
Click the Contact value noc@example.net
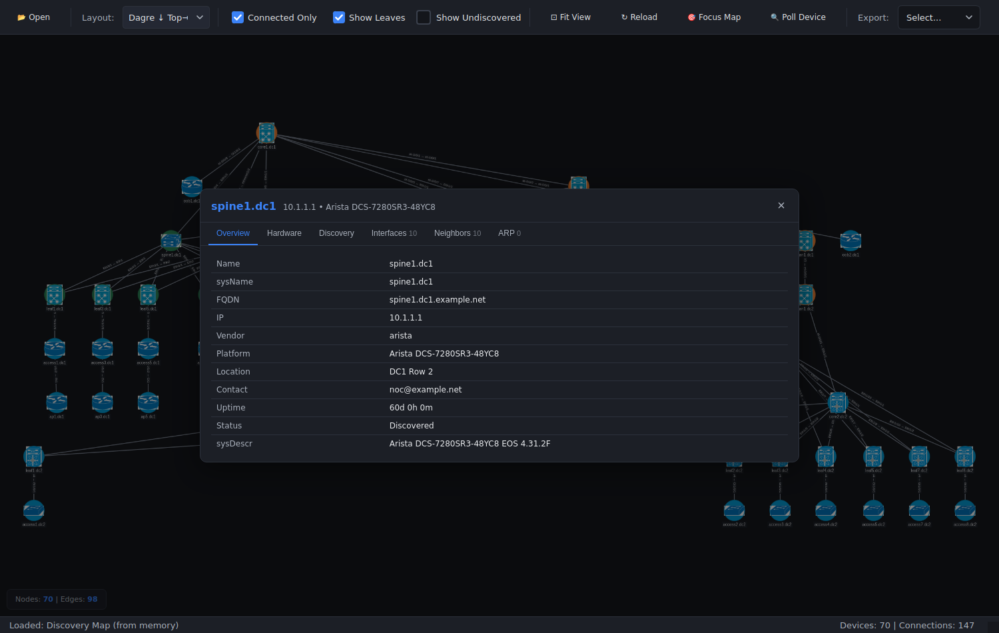coord(426,390)
